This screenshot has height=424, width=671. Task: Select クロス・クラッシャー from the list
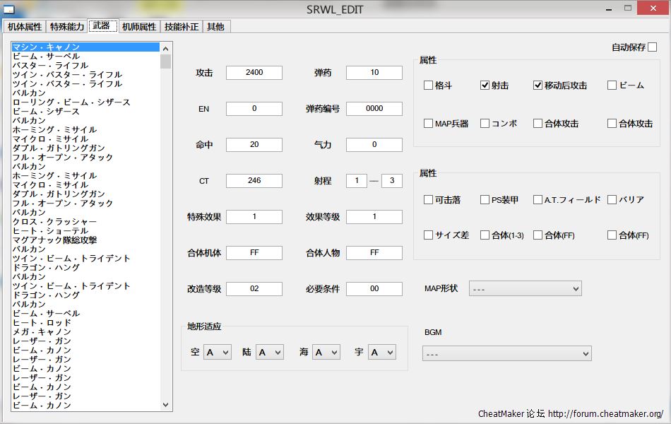click(x=54, y=222)
